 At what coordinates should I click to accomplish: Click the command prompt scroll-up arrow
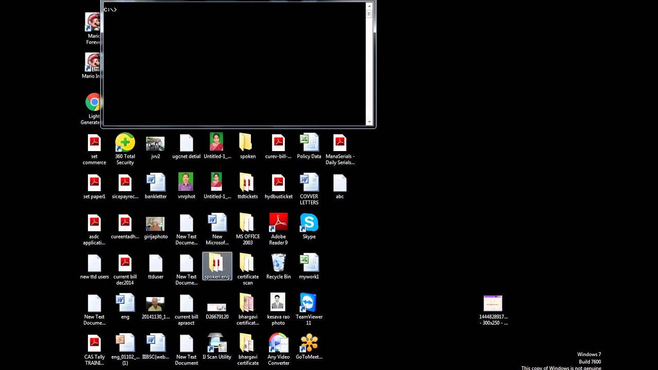coord(369,6)
